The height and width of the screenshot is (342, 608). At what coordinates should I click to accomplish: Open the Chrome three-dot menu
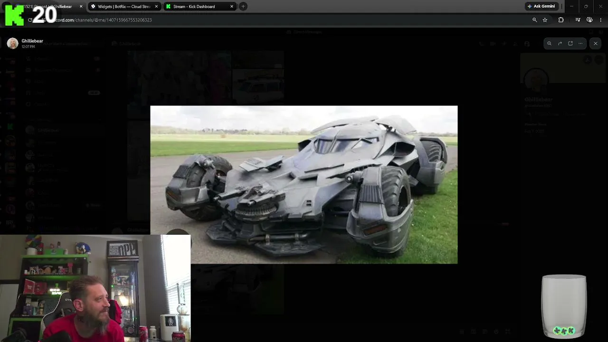click(601, 20)
